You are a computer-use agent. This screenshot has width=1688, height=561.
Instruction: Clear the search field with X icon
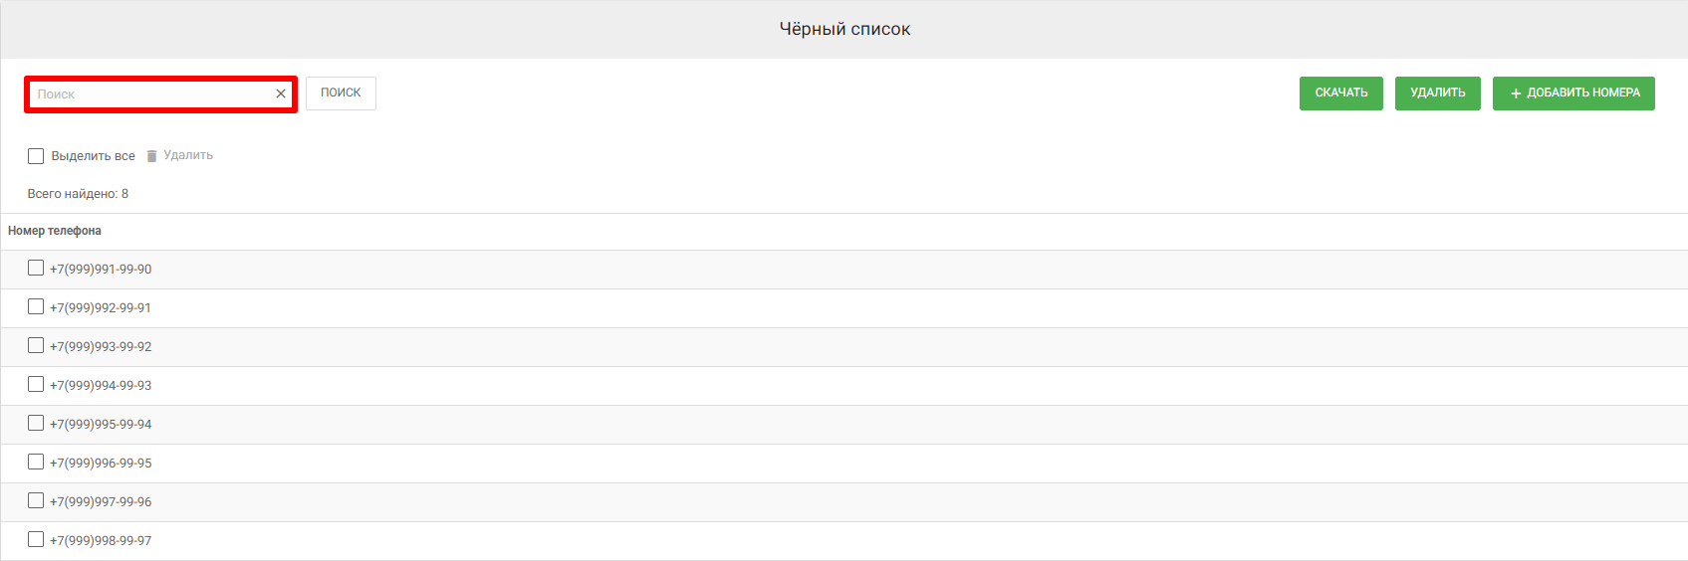coord(281,93)
